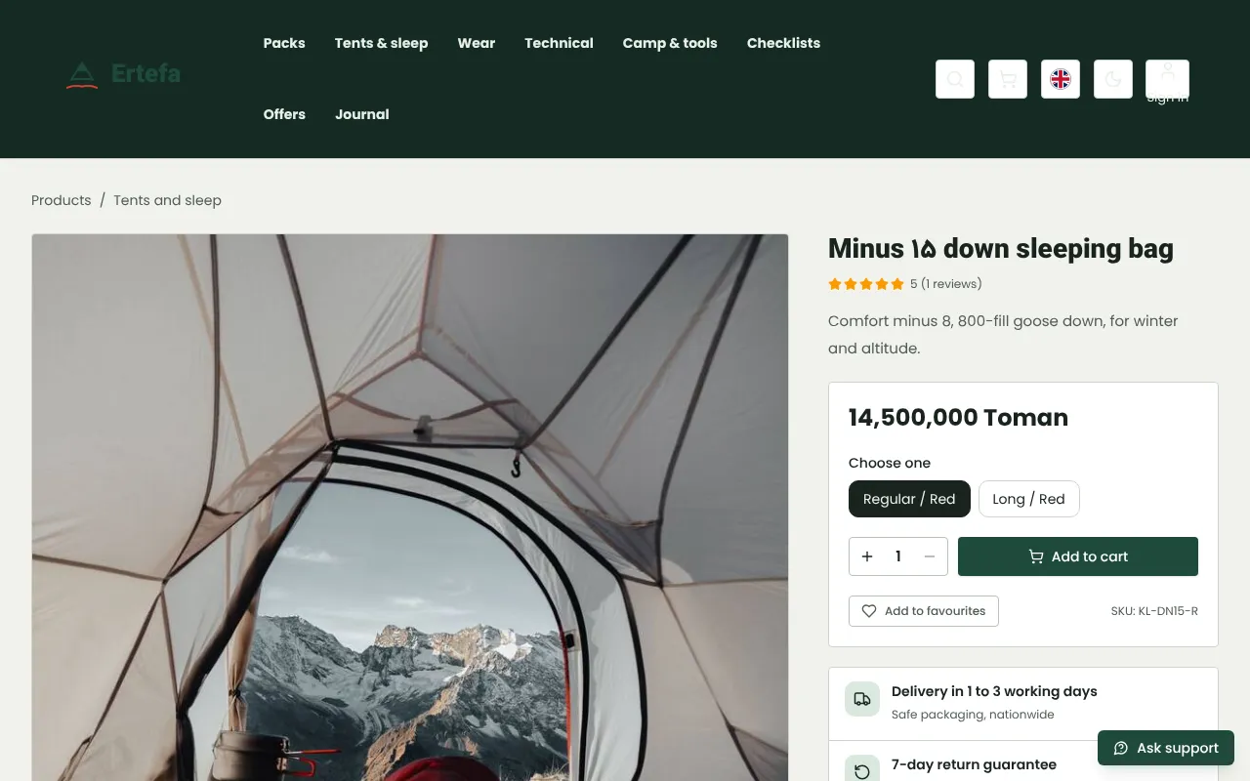
Task: Open the Wear menu
Action: 477,43
